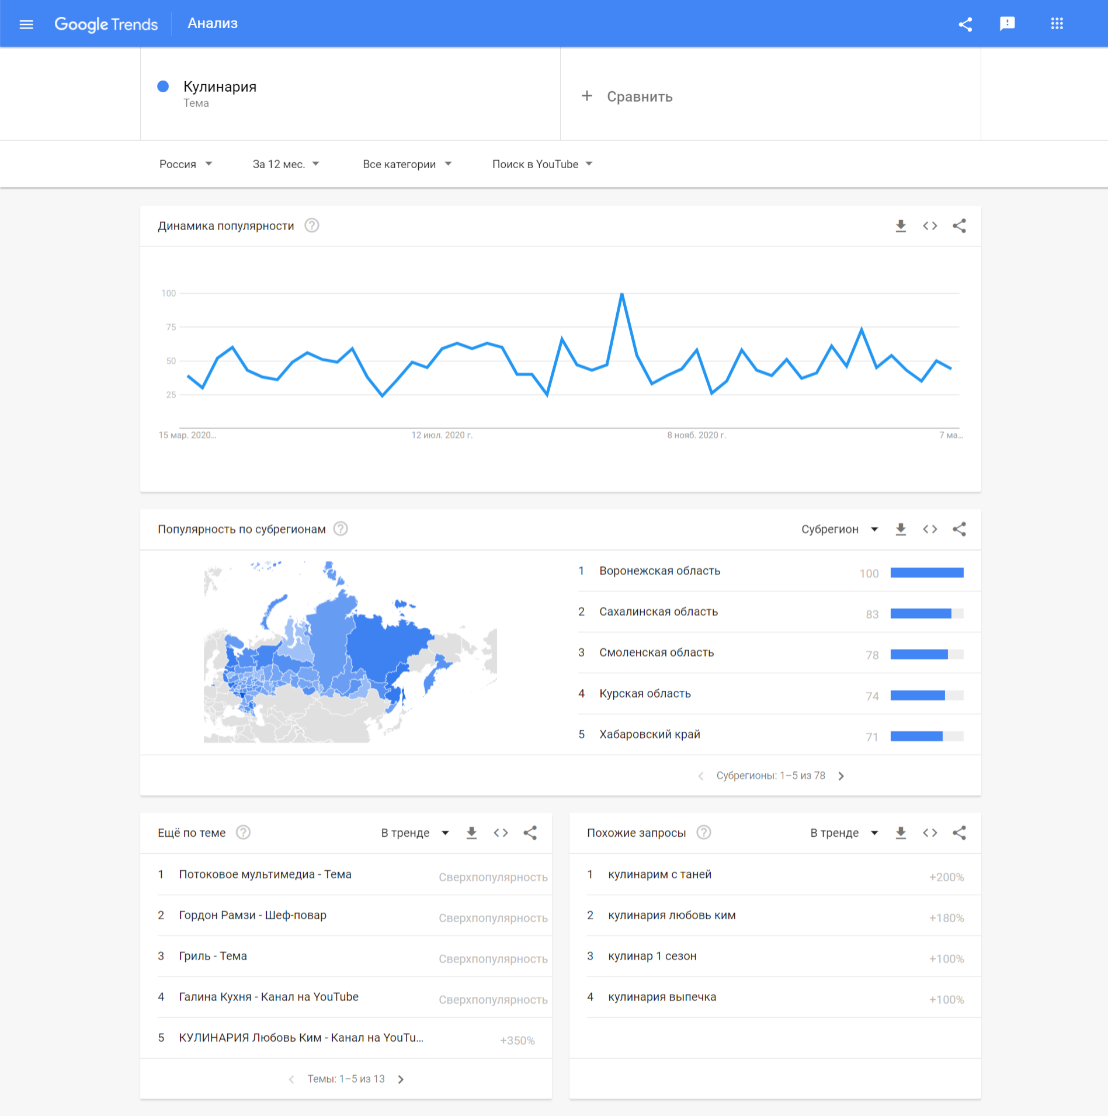Share the Ещё по теме widget

[530, 833]
